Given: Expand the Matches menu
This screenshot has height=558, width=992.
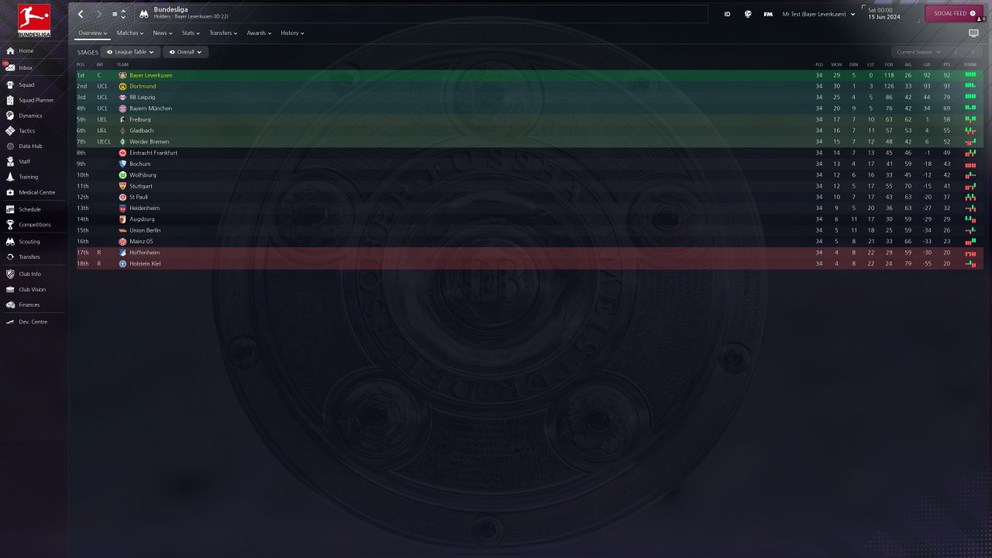Looking at the screenshot, I should pyautogui.click(x=130, y=33).
